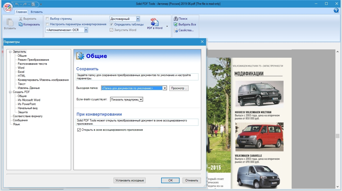The width and height of the screenshot is (342, 191).
Task: Click the Установить исходные button
Action: point(130,180)
